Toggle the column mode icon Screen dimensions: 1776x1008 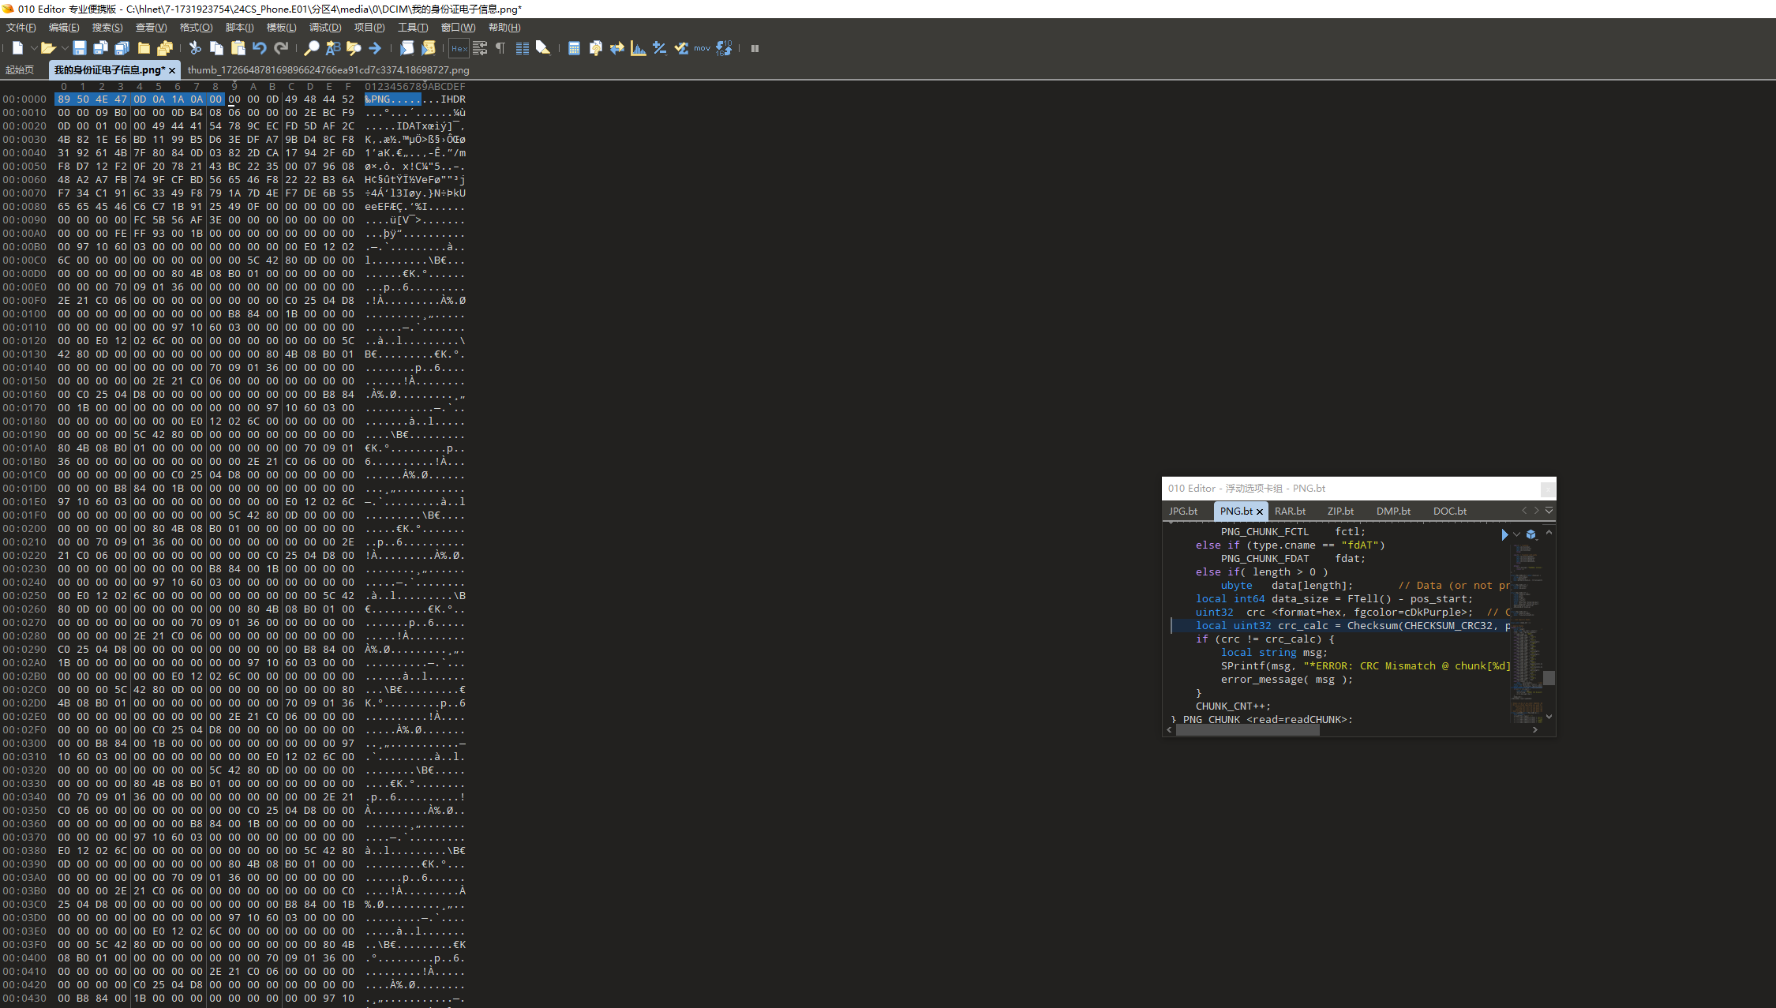pos(522,48)
